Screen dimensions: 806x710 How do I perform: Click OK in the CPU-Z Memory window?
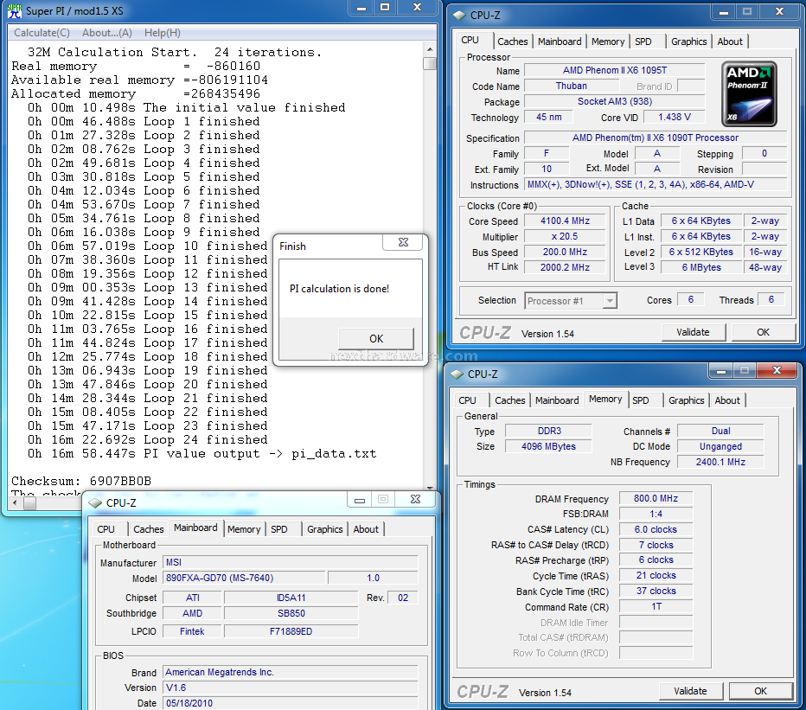coord(761,691)
